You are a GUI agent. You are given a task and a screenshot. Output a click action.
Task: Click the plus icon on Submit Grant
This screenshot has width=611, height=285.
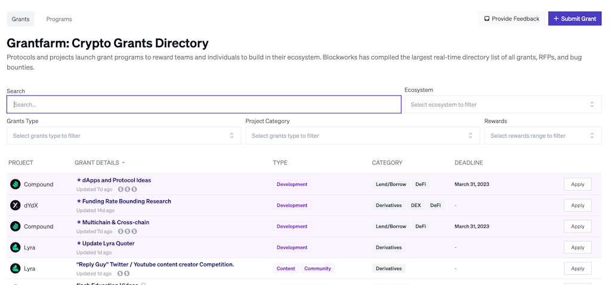point(556,18)
